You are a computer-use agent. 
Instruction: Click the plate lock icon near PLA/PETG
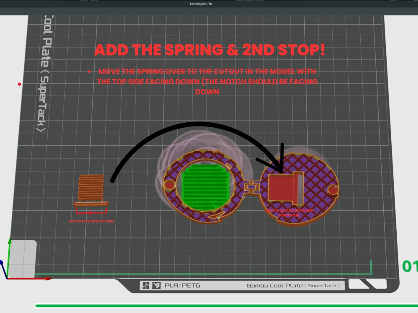point(145,285)
